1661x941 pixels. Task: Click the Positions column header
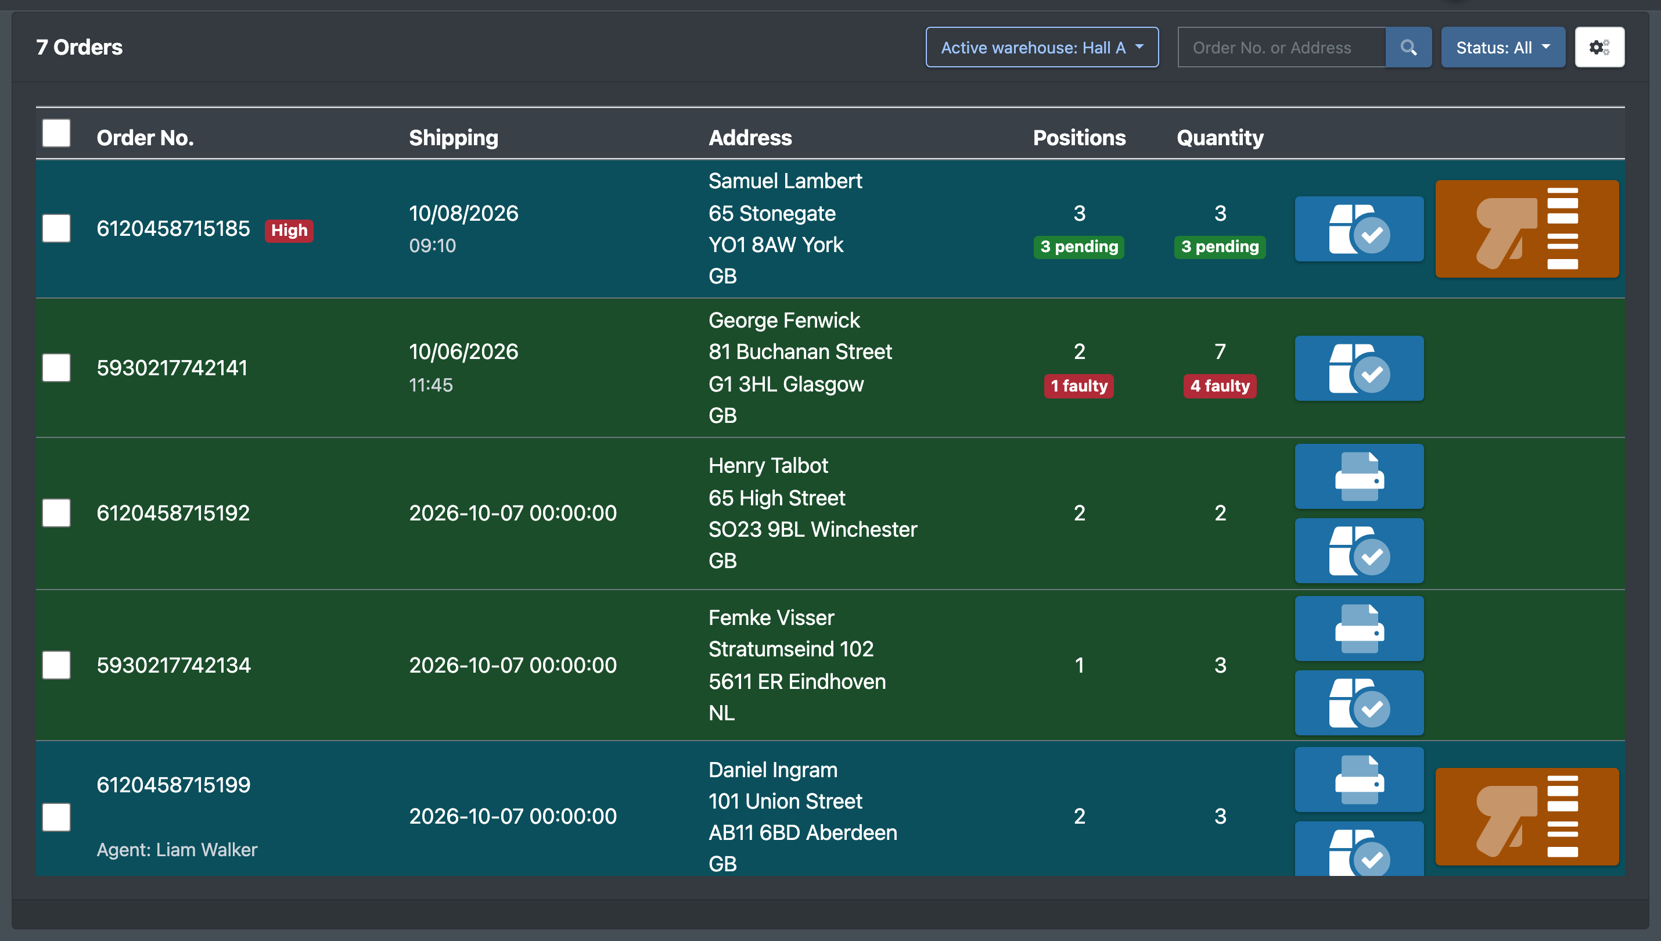1079,138
